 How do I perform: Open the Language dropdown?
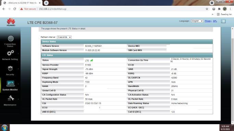tap(197, 21)
